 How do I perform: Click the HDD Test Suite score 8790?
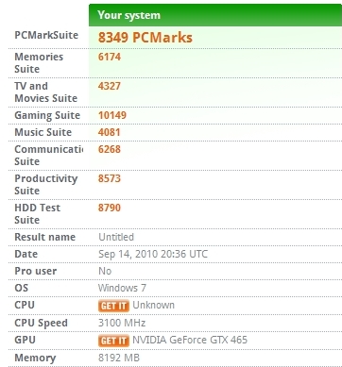(110, 208)
